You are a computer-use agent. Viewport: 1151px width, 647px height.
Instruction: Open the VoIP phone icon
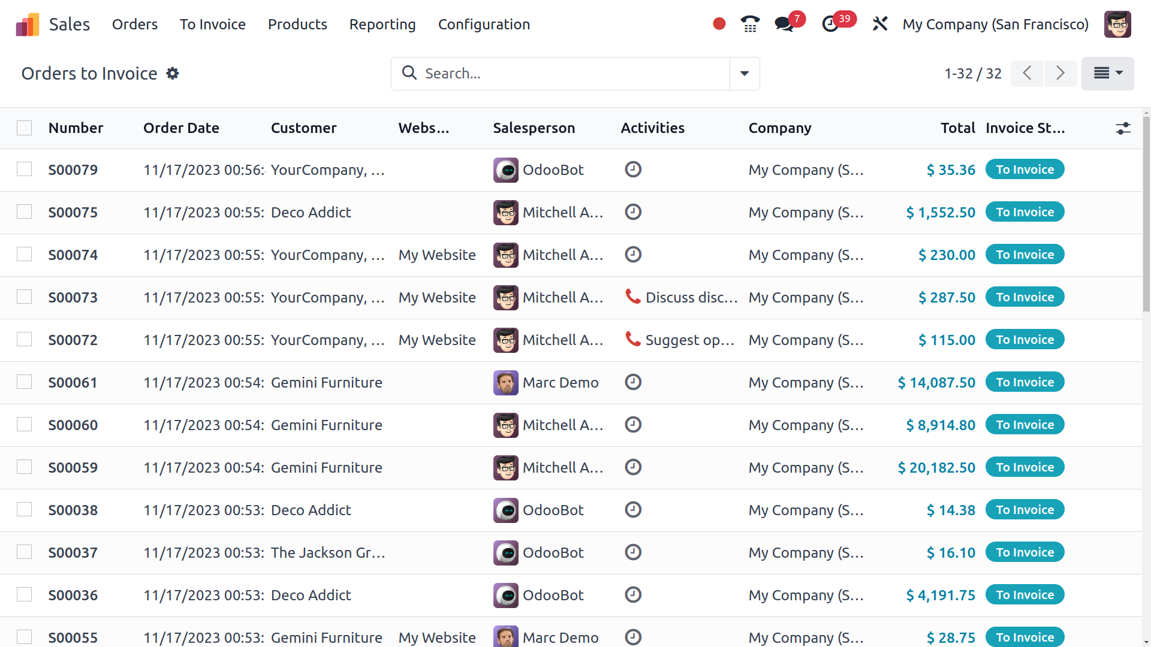(x=750, y=24)
